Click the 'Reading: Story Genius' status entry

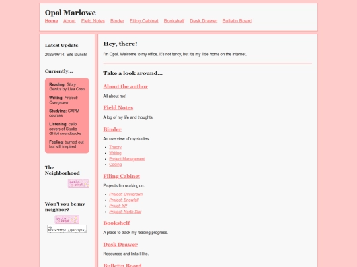click(67, 87)
